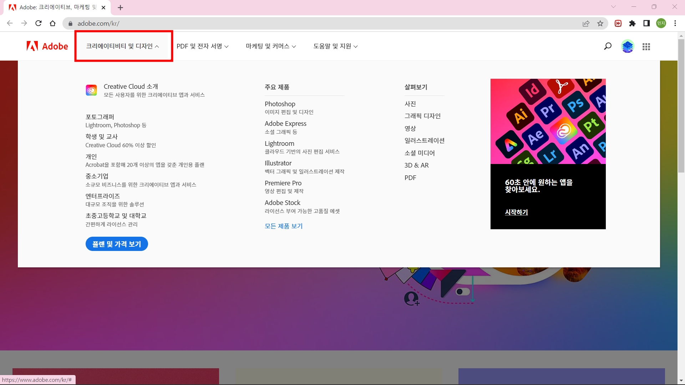Expand the 도움말 및 지원 menu
This screenshot has height=385, width=685.
[335, 46]
